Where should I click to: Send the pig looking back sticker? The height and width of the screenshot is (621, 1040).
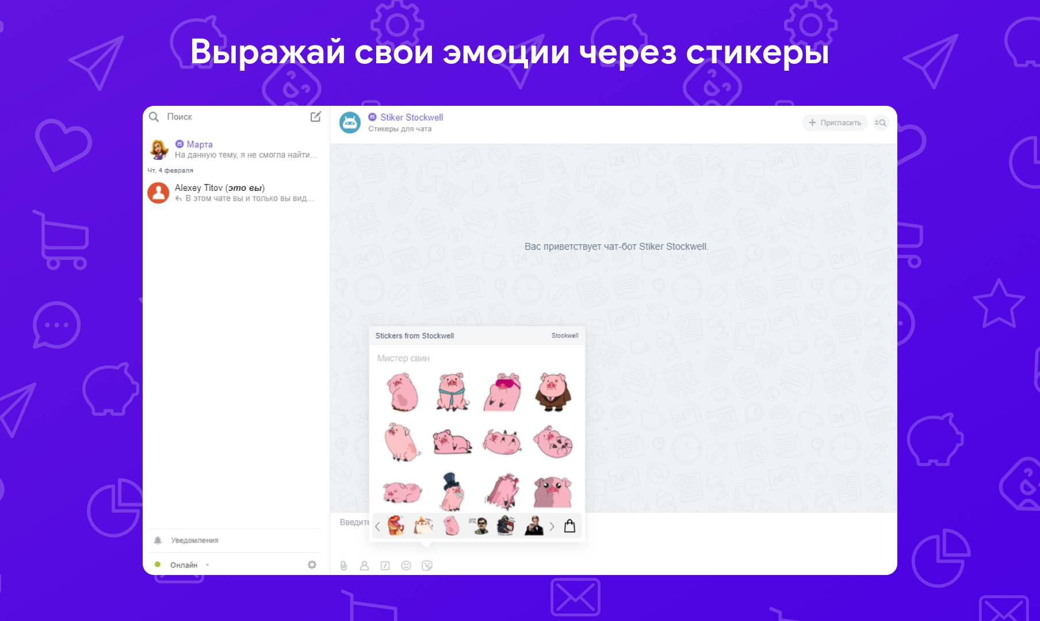402,392
